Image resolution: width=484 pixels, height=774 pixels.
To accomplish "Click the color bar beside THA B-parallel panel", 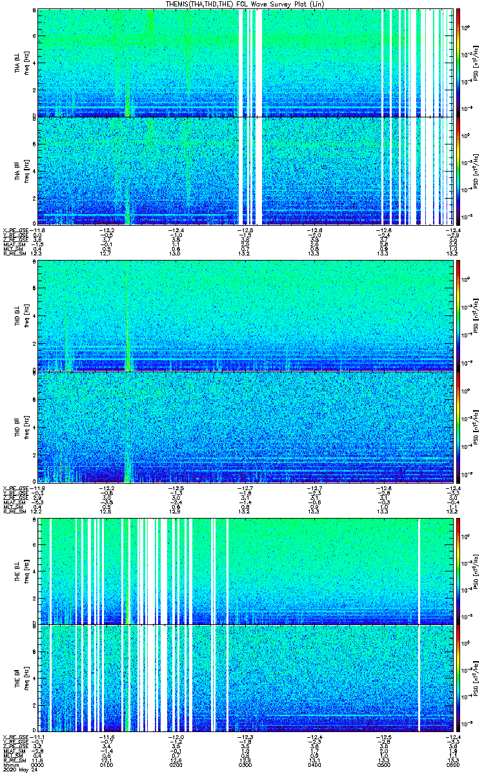I will coord(459,171).
